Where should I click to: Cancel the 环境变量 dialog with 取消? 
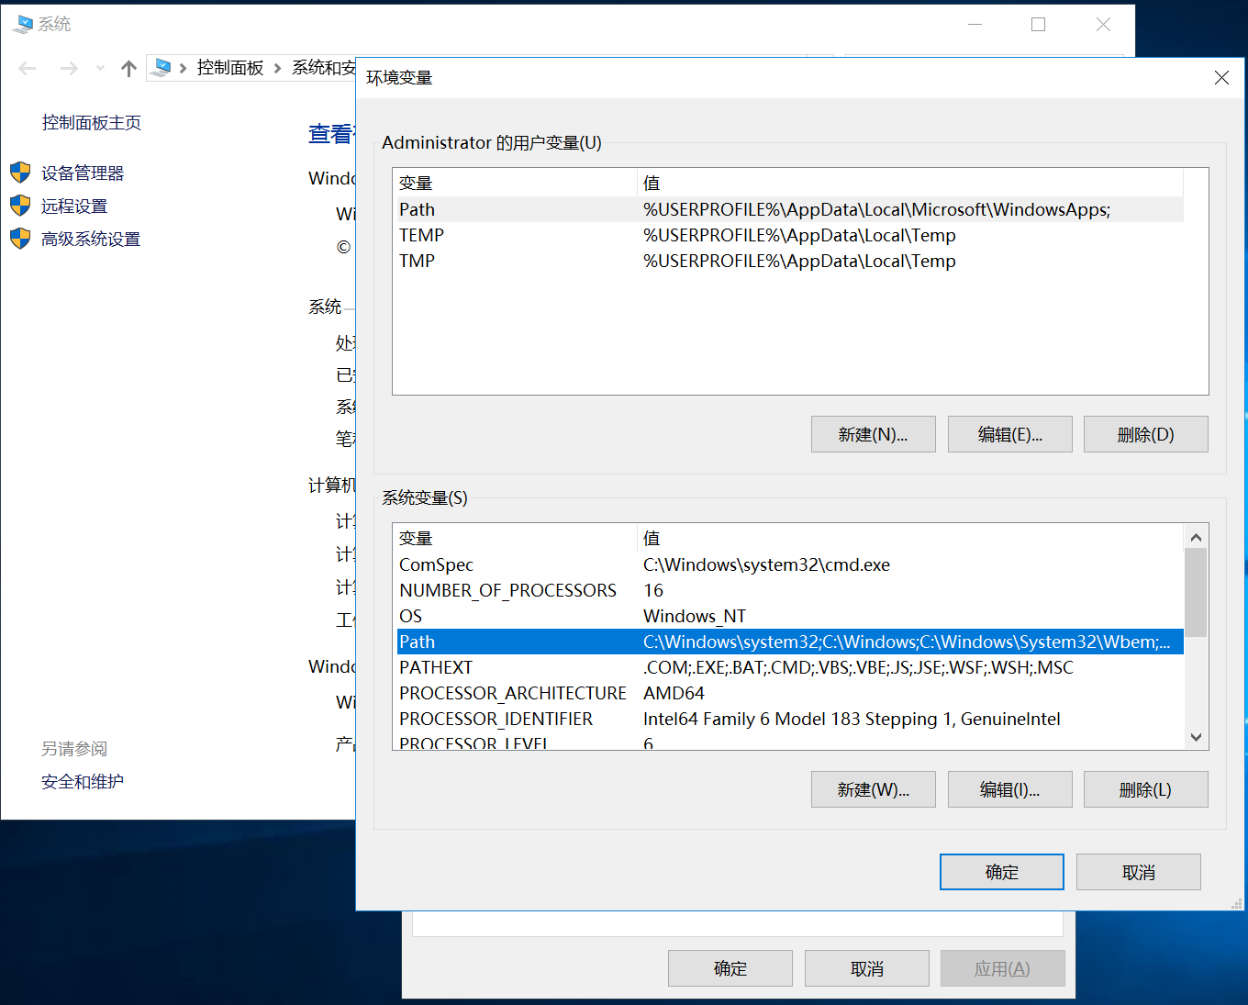tap(1139, 872)
